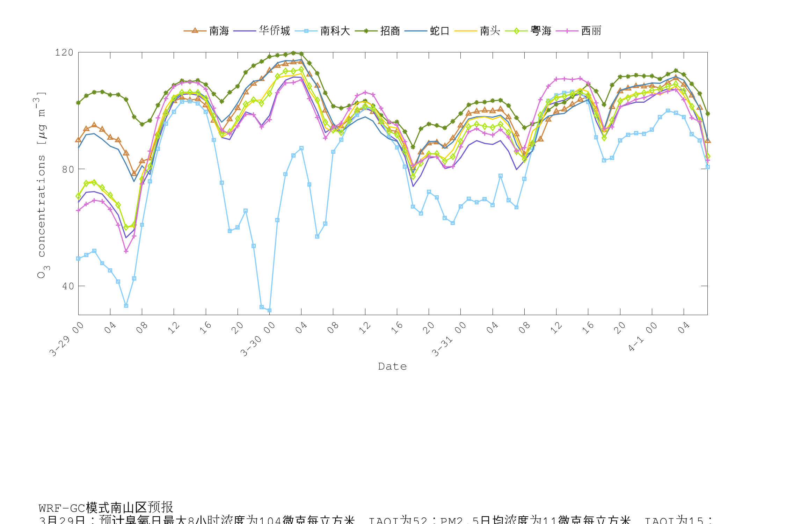Click the 120 y-axis tick label

click(65, 52)
